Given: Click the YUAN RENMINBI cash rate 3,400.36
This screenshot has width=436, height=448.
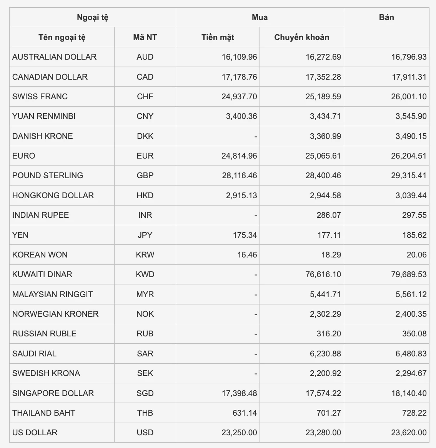Looking at the screenshot, I should click(241, 116).
